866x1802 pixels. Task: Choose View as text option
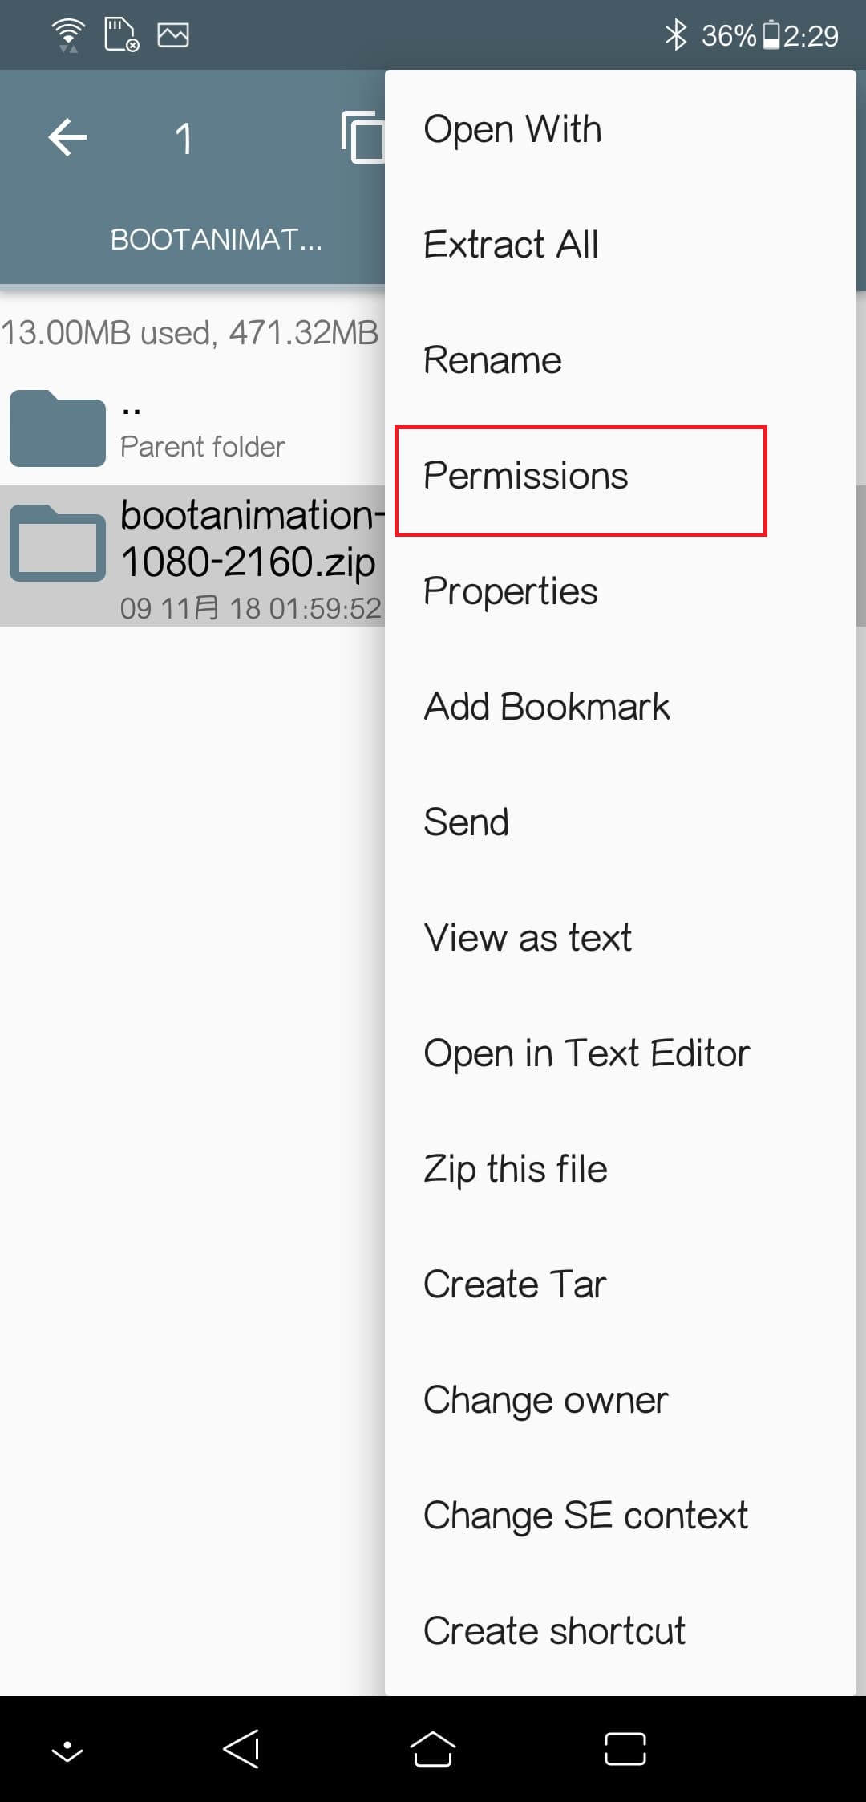coord(621,938)
